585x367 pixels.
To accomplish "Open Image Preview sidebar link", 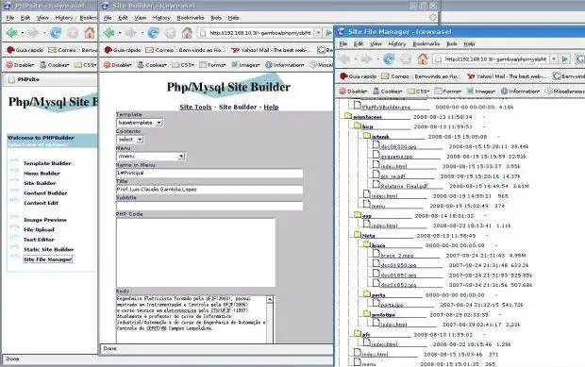I will pyautogui.click(x=44, y=220).
